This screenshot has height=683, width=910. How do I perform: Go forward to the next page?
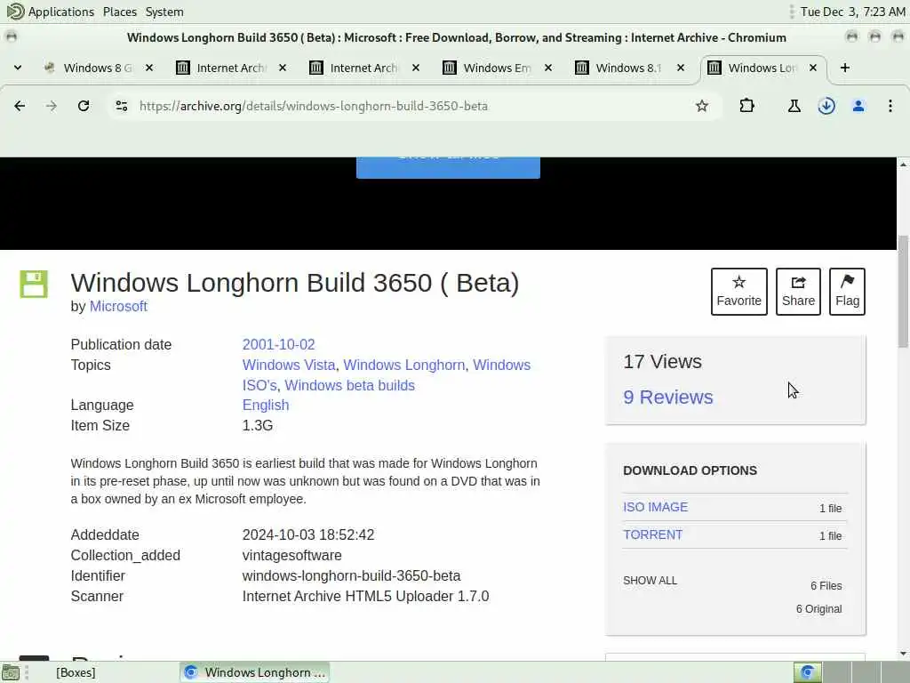click(x=52, y=106)
